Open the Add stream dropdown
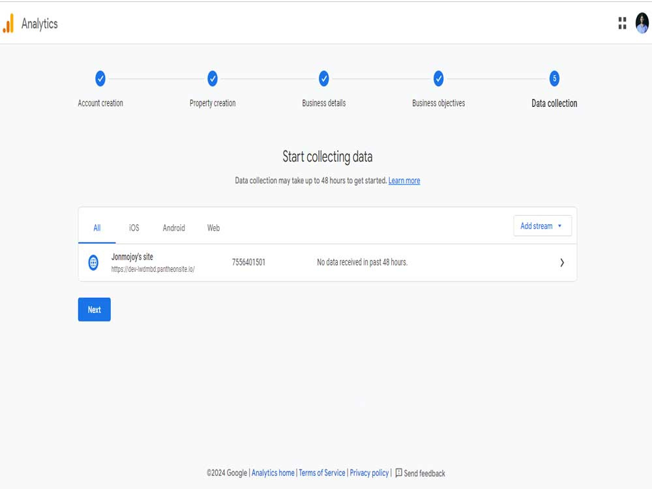 pyautogui.click(x=542, y=226)
